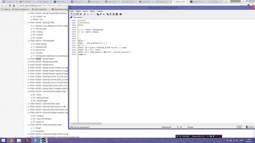Expand dropdown arrow next to gear icon
The image size is (255, 143).
(123, 14)
